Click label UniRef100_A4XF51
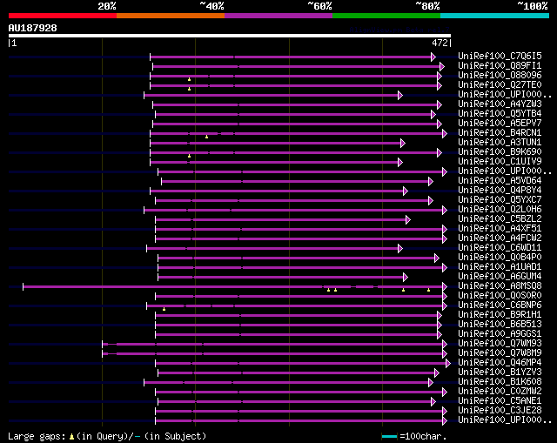Image resolution: width=557 pixels, height=443 pixels. point(500,228)
